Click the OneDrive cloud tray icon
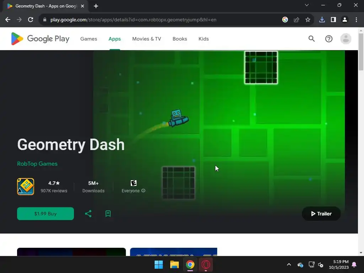 (300, 264)
